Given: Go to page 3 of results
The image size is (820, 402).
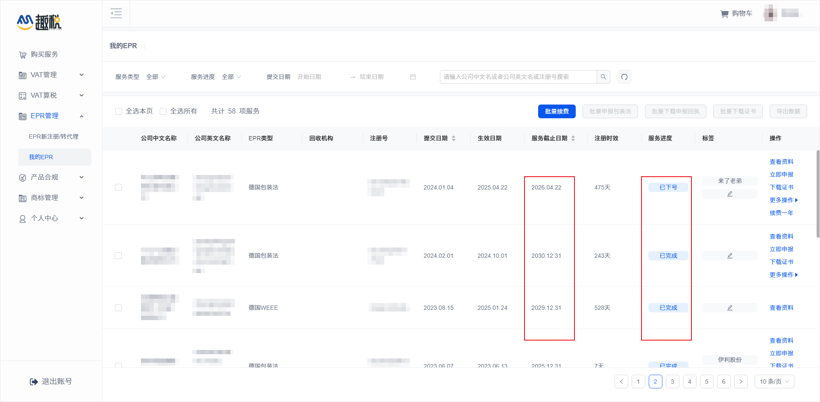Looking at the screenshot, I should click(x=672, y=382).
